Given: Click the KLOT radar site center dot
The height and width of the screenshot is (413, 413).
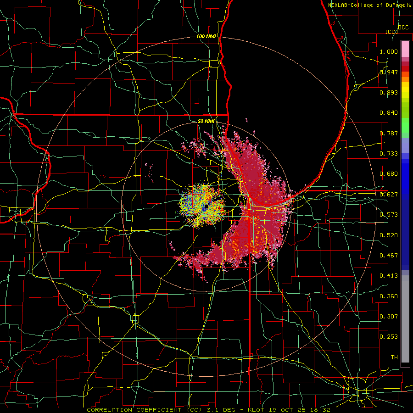Looking at the screenshot, I should coord(206,207).
